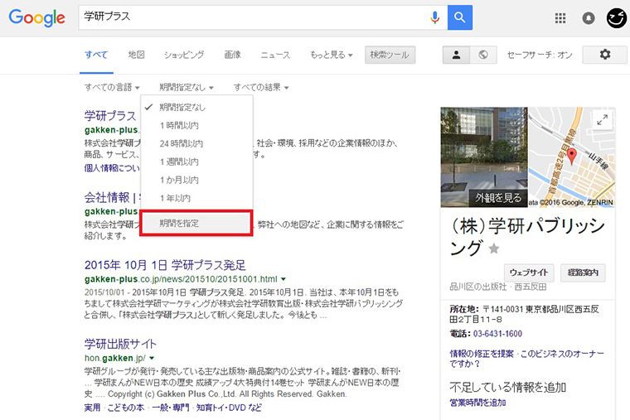This screenshot has width=630, height=420.
Task: Expand arrow next to hon.gakken.jp
Action: pyautogui.click(x=152, y=358)
